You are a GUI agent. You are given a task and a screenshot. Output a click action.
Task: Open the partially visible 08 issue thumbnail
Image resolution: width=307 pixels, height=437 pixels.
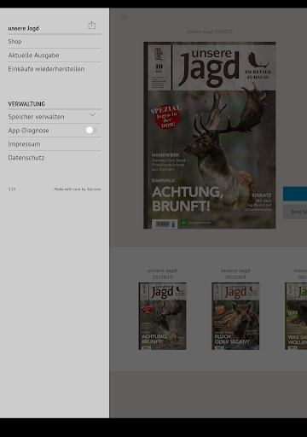click(x=296, y=316)
